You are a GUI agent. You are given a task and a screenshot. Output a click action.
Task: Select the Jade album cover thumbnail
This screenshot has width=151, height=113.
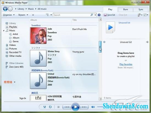[38, 36]
